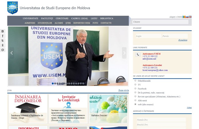This screenshot has width=199, height=129.
Task: Share page via Facebook sidebar icon
Action: click(3, 36)
